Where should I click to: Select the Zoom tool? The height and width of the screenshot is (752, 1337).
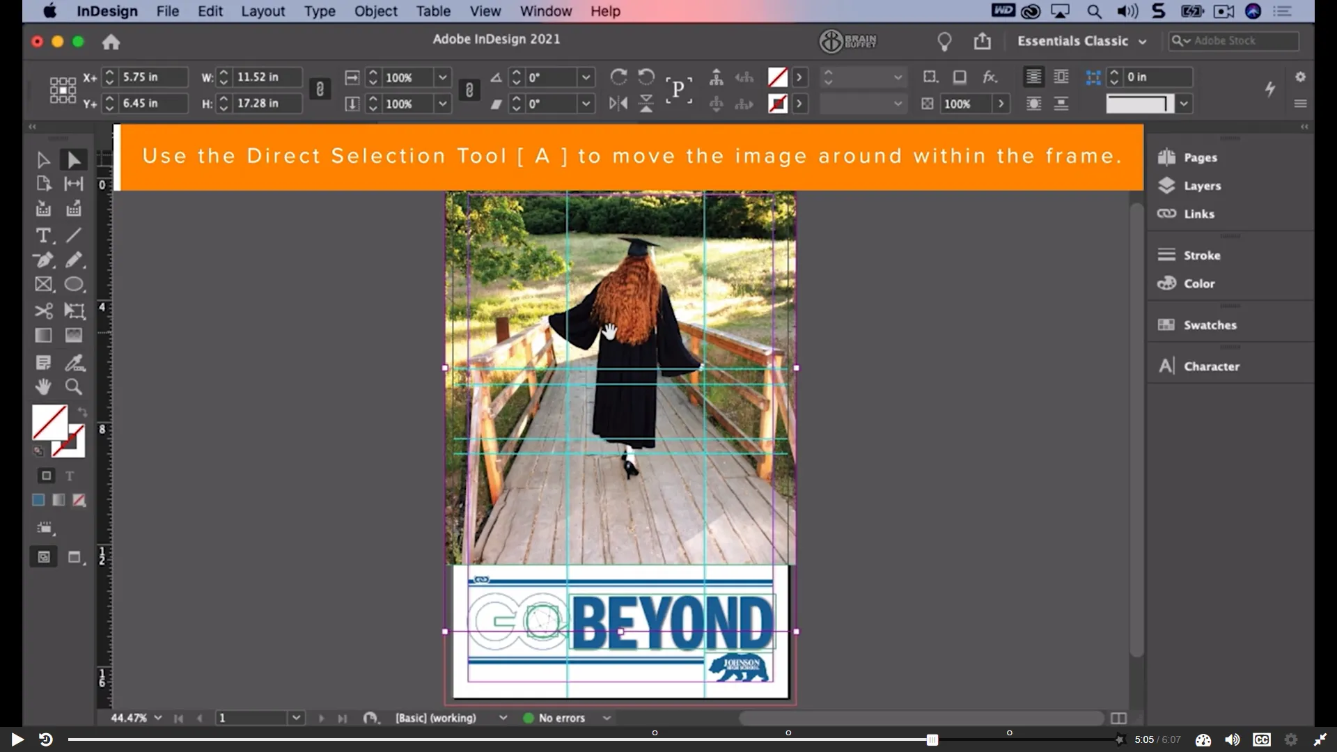point(73,387)
